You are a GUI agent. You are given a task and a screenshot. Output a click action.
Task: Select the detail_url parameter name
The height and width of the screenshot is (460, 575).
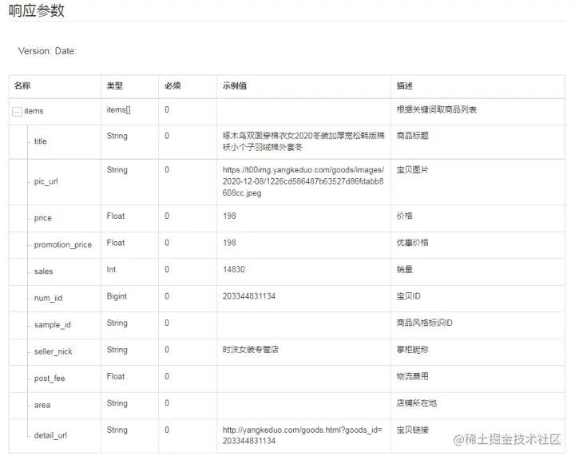click(x=50, y=435)
